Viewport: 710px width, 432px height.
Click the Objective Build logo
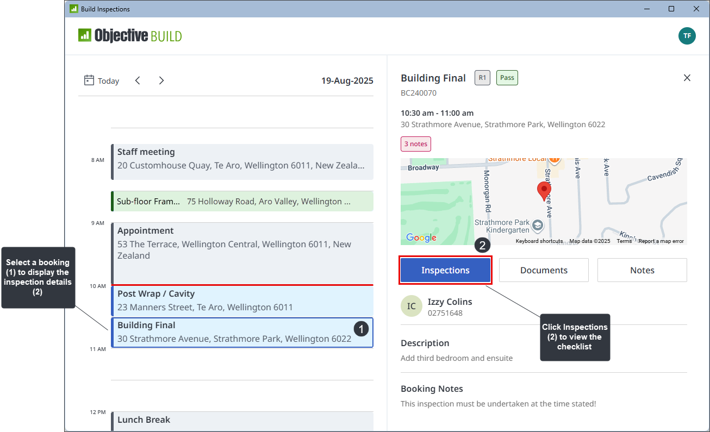(130, 36)
